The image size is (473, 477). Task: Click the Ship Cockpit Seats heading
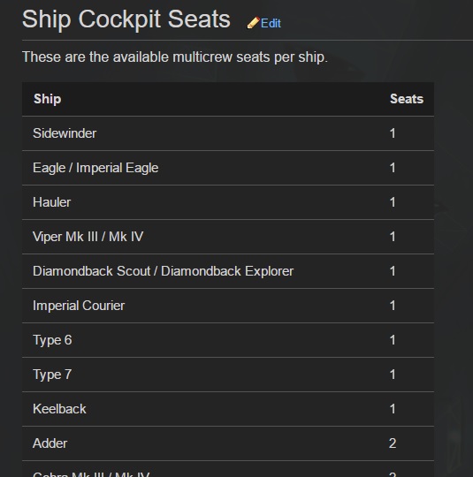[126, 19]
